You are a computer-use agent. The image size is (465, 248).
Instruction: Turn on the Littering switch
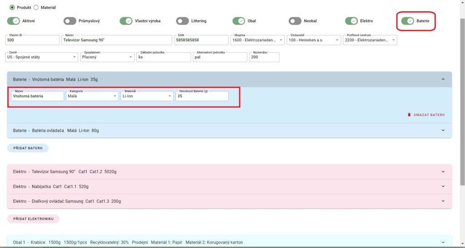click(x=183, y=21)
